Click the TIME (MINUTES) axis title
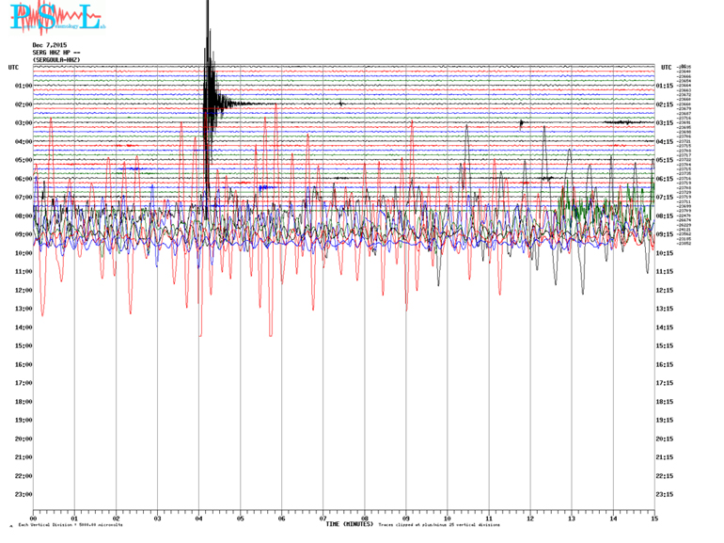724x543 pixels. point(349,524)
